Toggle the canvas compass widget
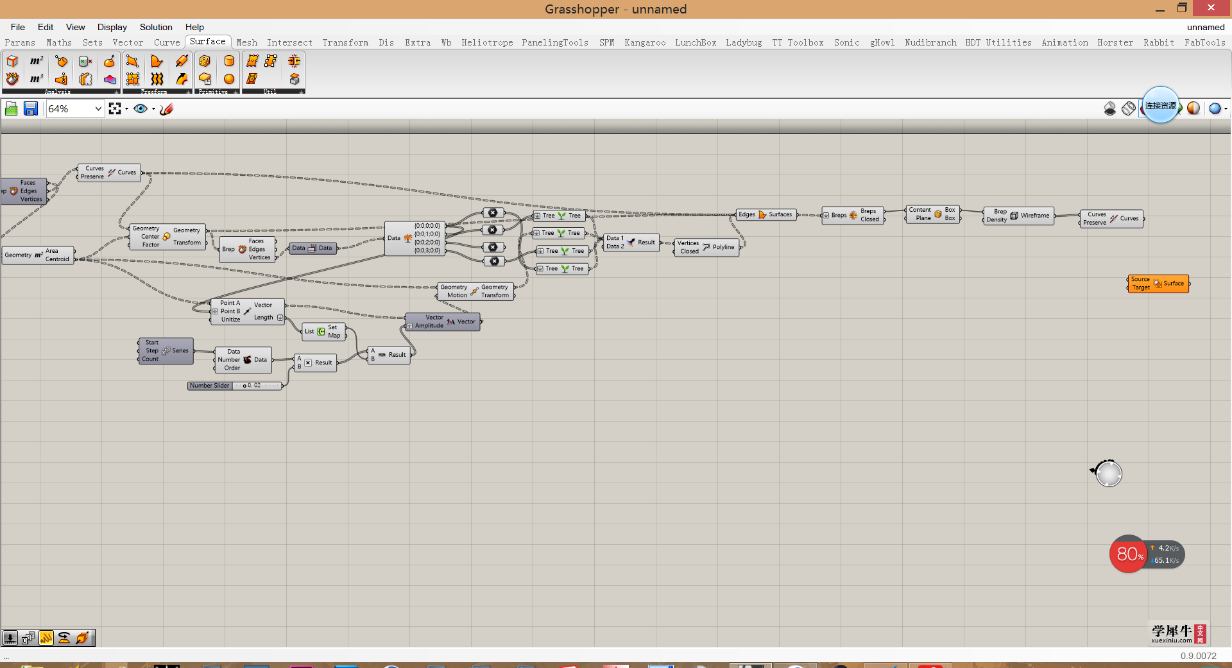This screenshot has height=668, width=1232. (1108, 474)
